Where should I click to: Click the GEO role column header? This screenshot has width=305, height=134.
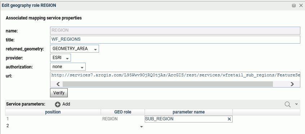tap(123, 112)
